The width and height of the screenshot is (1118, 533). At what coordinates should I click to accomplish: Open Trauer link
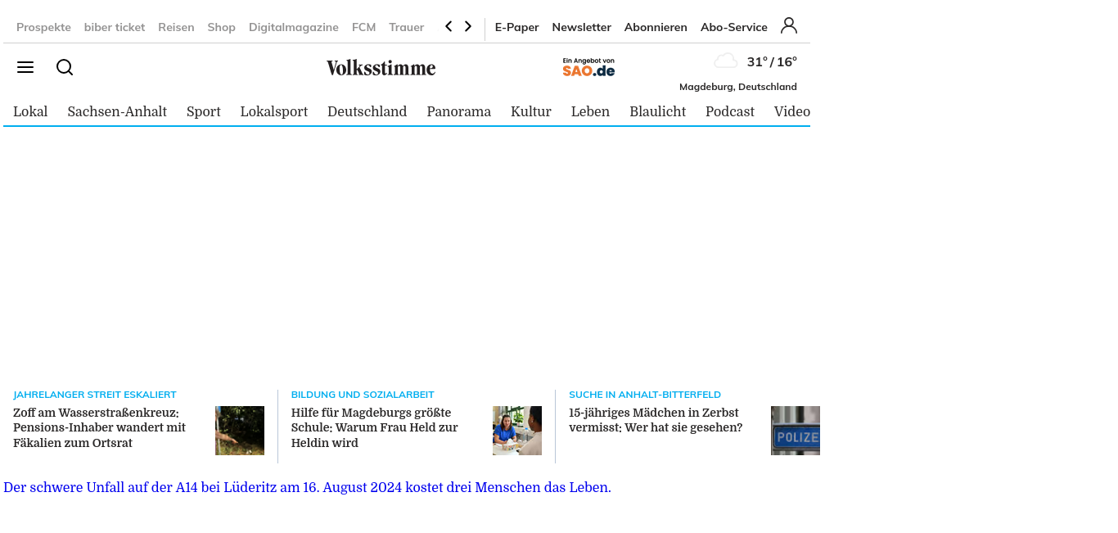[407, 27]
